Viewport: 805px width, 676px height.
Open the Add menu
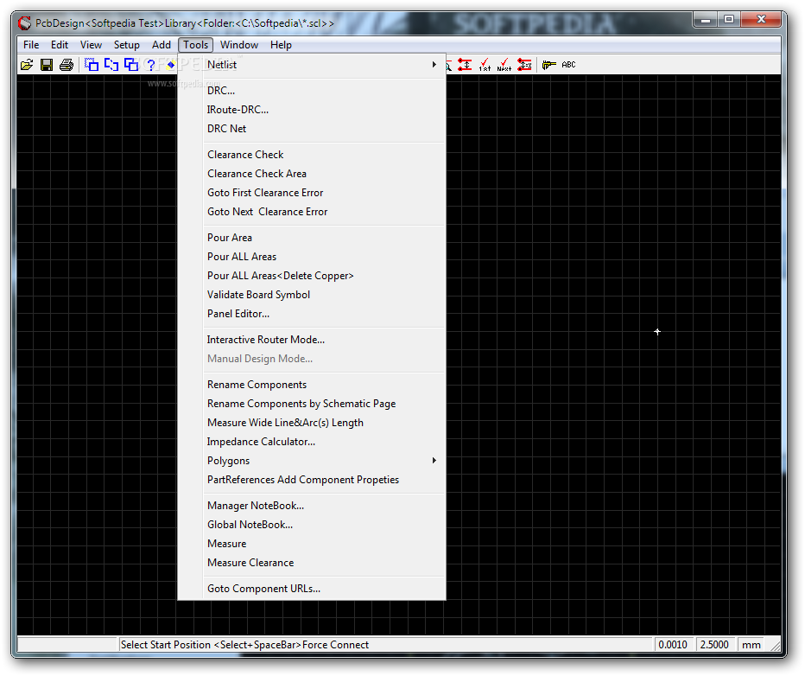[162, 45]
